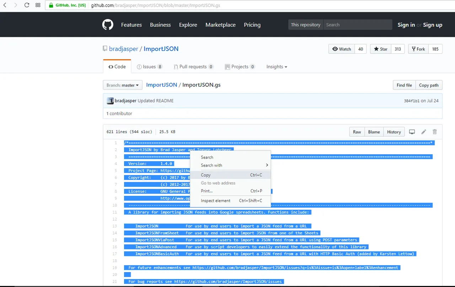
Task: Choose Inspect element in the context menu
Action: (x=230, y=201)
